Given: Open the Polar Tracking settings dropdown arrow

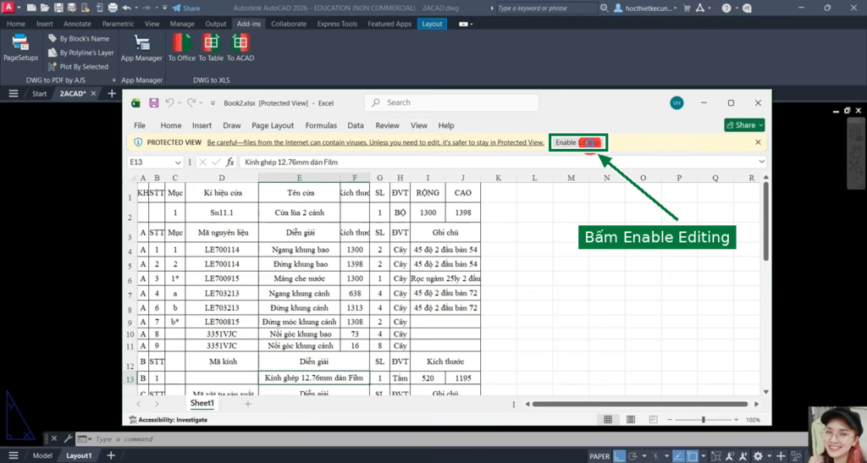Looking at the screenshot, I should click(x=643, y=456).
